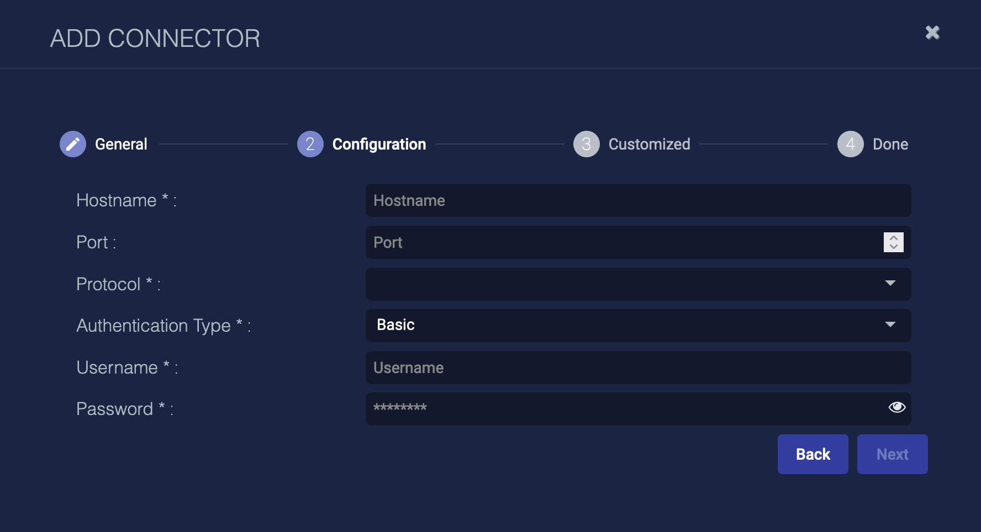Focus the Hostname input field
981x532 pixels.
[638, 200]
